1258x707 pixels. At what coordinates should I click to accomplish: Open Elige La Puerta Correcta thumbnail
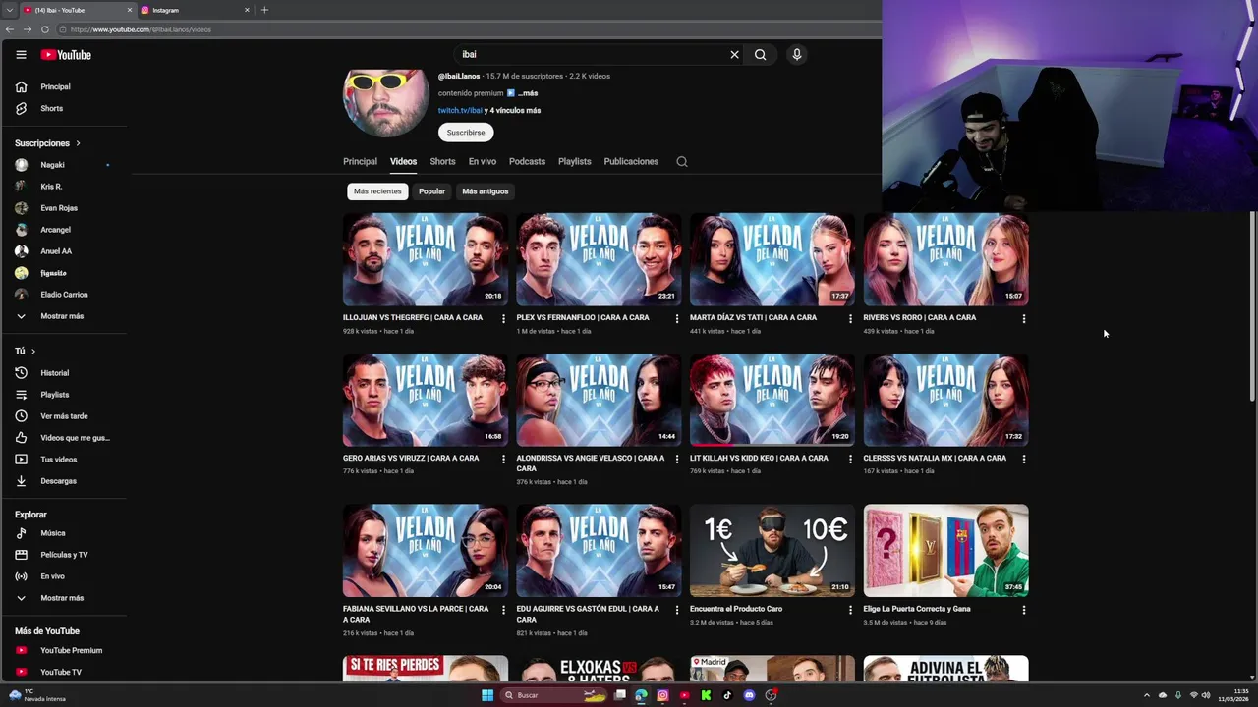(x=946, y=551)
